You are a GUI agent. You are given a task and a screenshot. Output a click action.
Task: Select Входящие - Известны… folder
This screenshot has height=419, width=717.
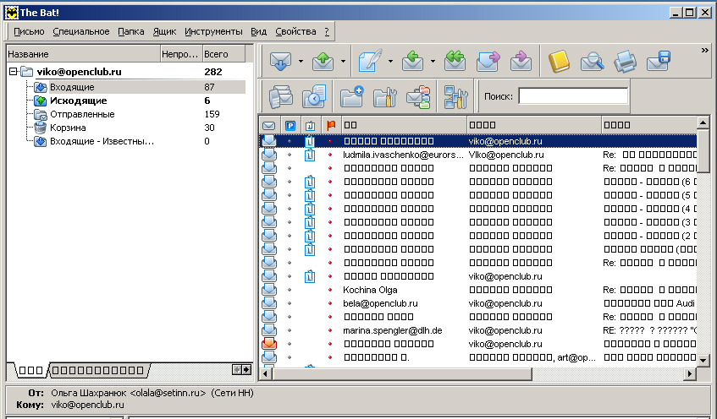[x=102, y=141]
